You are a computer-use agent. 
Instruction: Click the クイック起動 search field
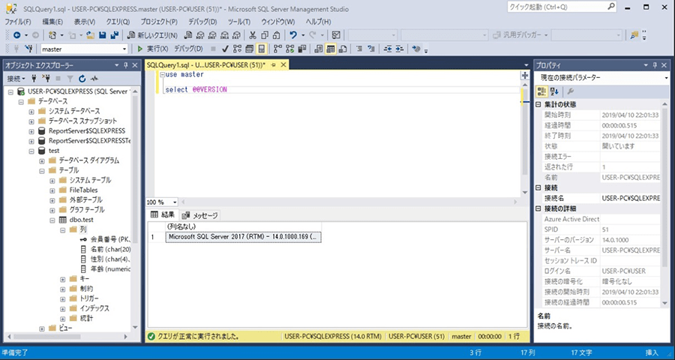(x=562, y=7)
